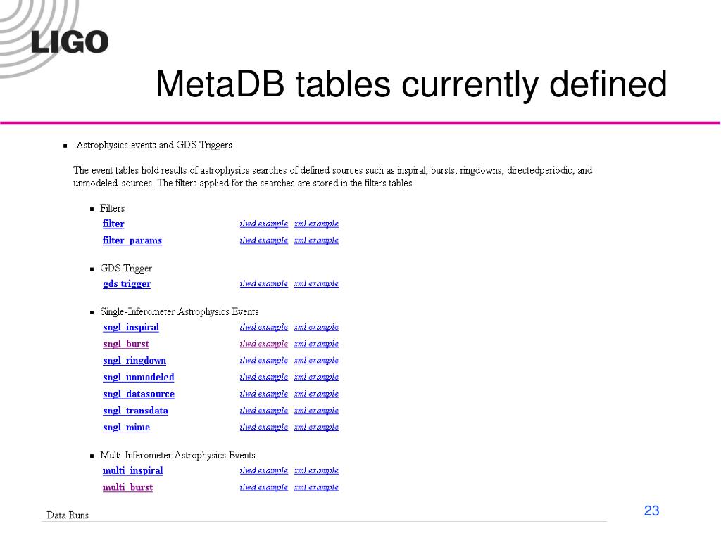Click the MetaDB tables currently defined title

click(x=411, y=84)
